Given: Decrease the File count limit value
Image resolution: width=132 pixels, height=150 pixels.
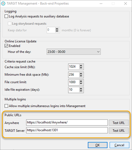Looking at the screenshot, I should [81, 83].
